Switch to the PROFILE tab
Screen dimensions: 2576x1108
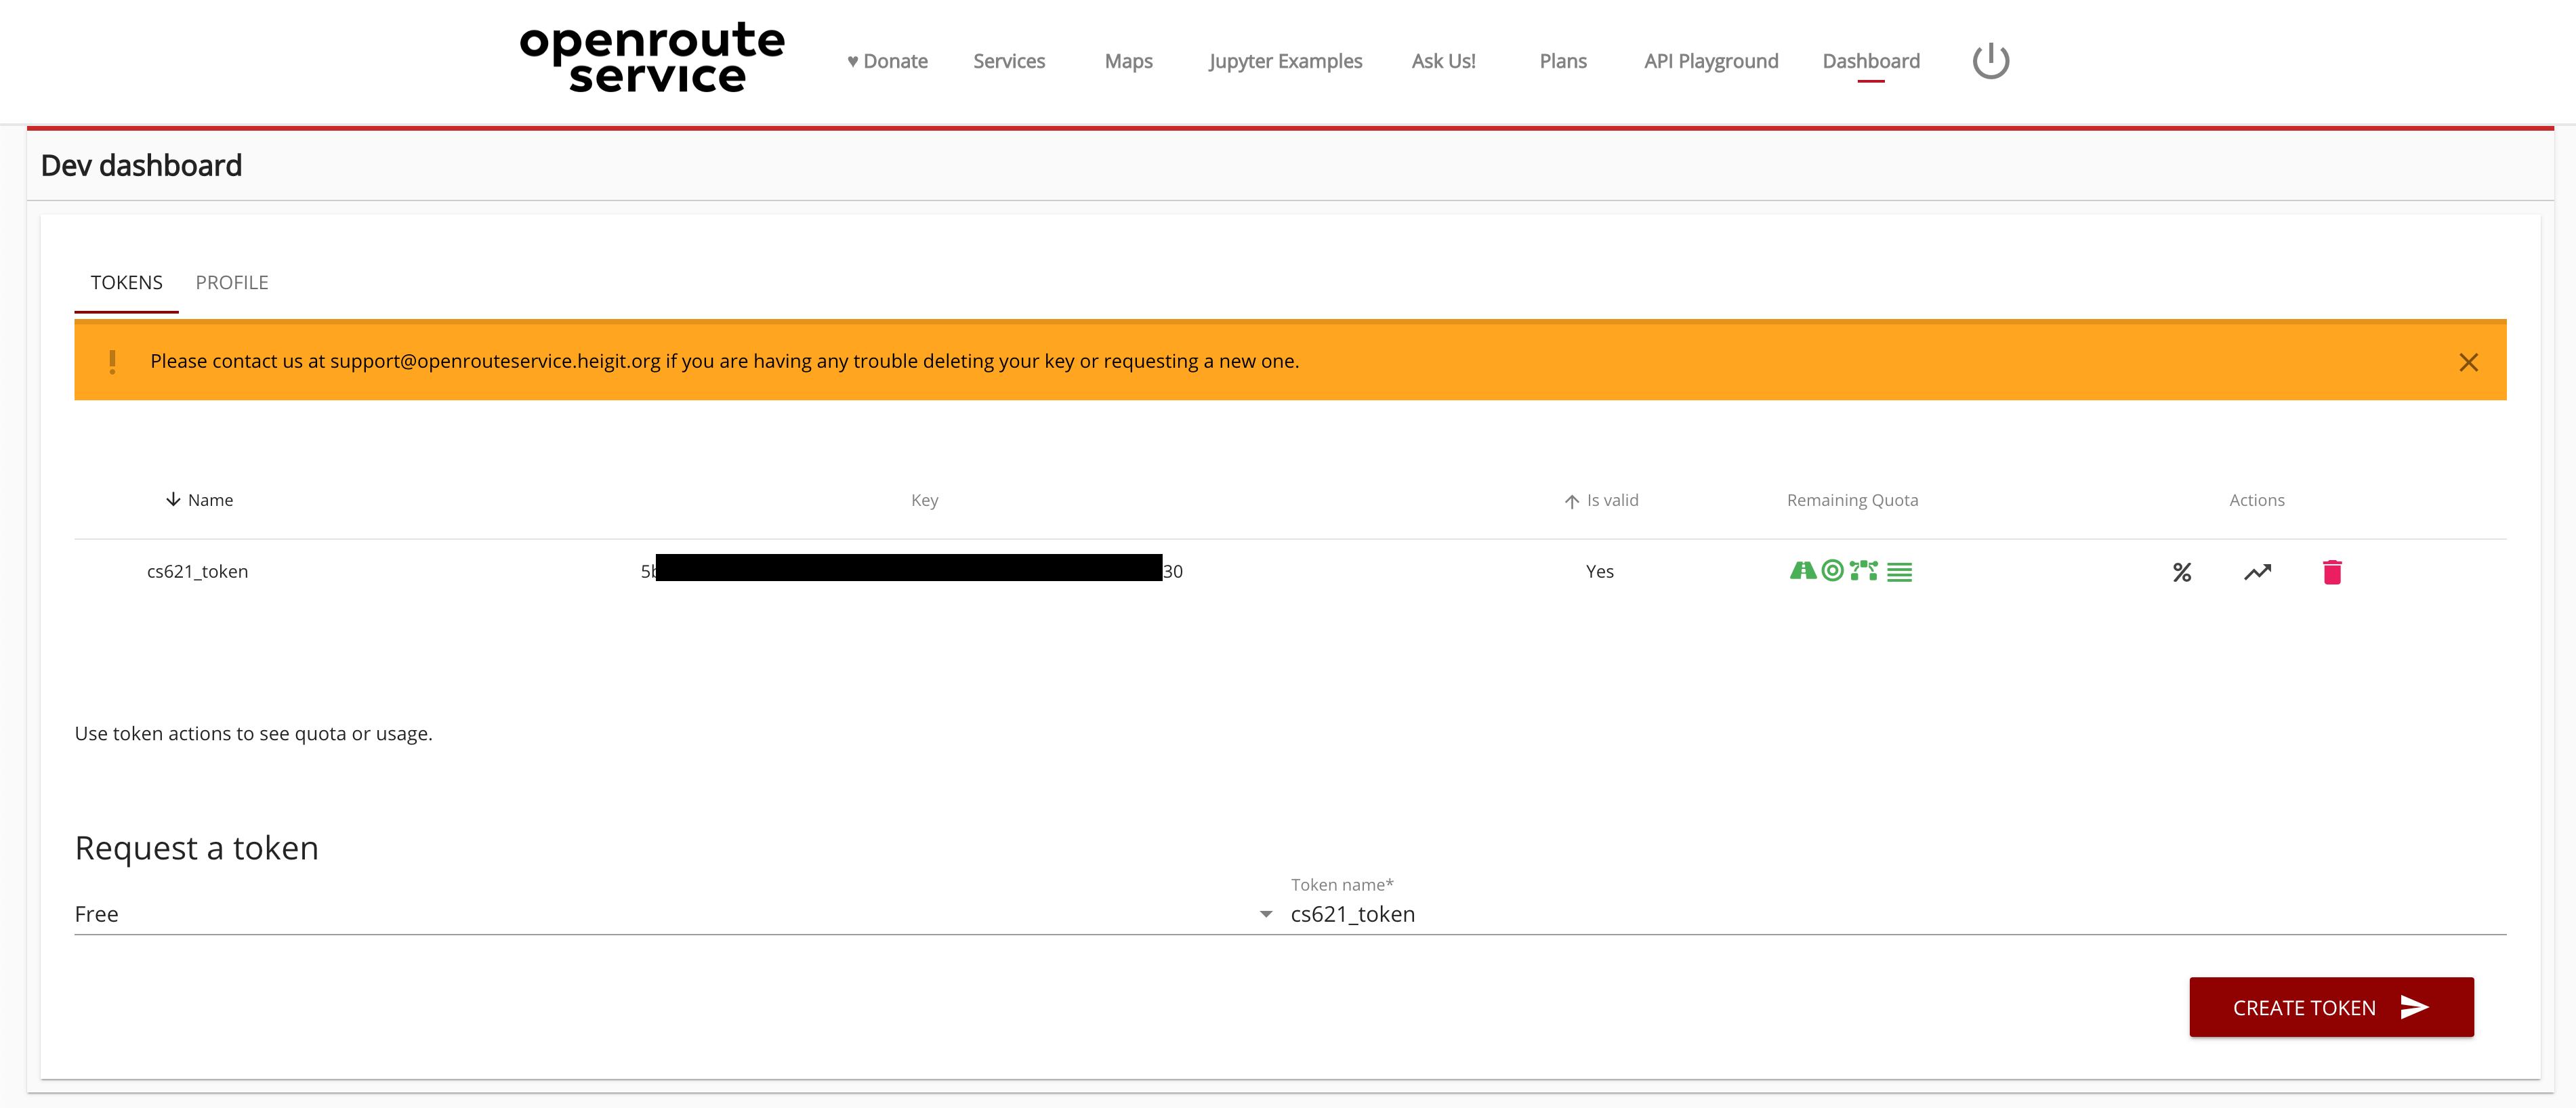coord(232,283)
